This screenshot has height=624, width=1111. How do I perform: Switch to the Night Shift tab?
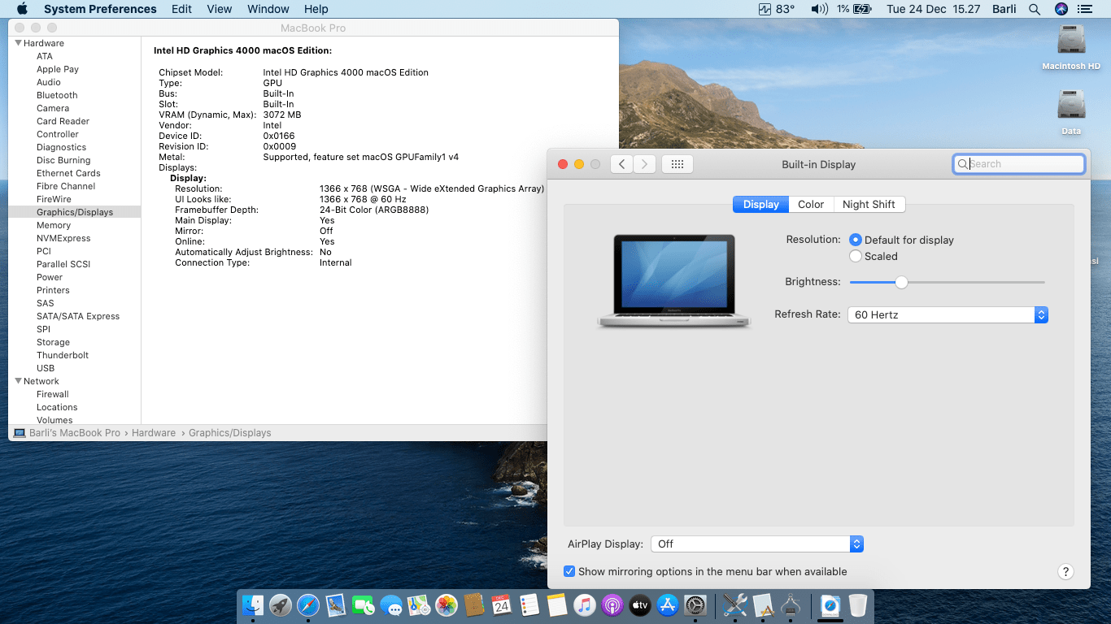pyautogui.click(x=869, y=204)
